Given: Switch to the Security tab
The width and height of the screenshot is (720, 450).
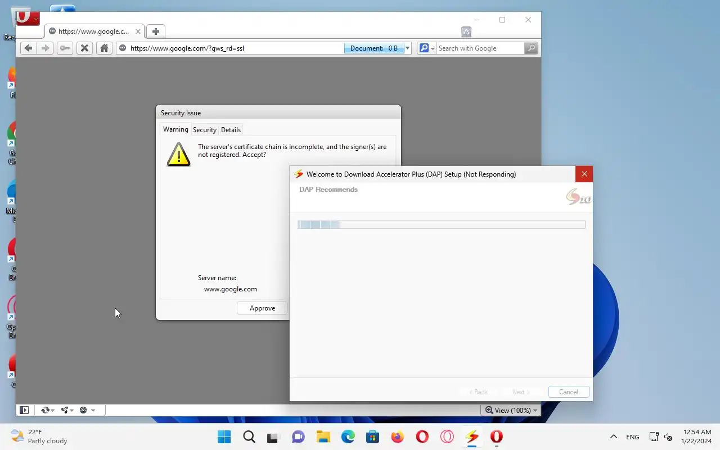Looking at the screenshot, I should pos(205,130).
